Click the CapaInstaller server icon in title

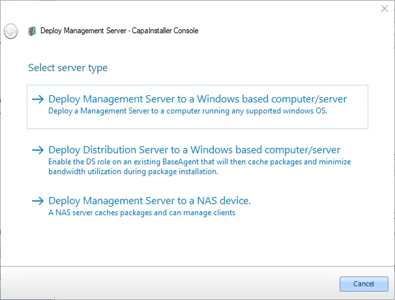pyautogui.click(x=32, y=31)
